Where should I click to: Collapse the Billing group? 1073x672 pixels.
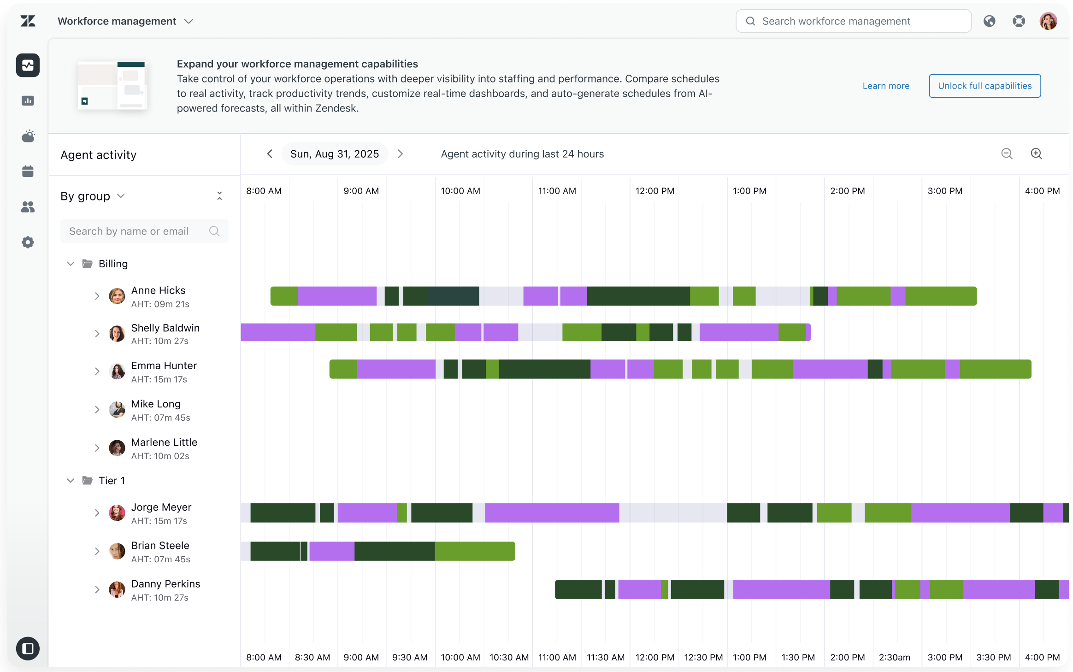pyautogui.click(x=71, y=264)
